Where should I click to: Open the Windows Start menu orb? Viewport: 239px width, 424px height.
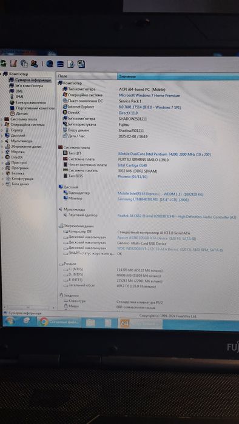10,321
